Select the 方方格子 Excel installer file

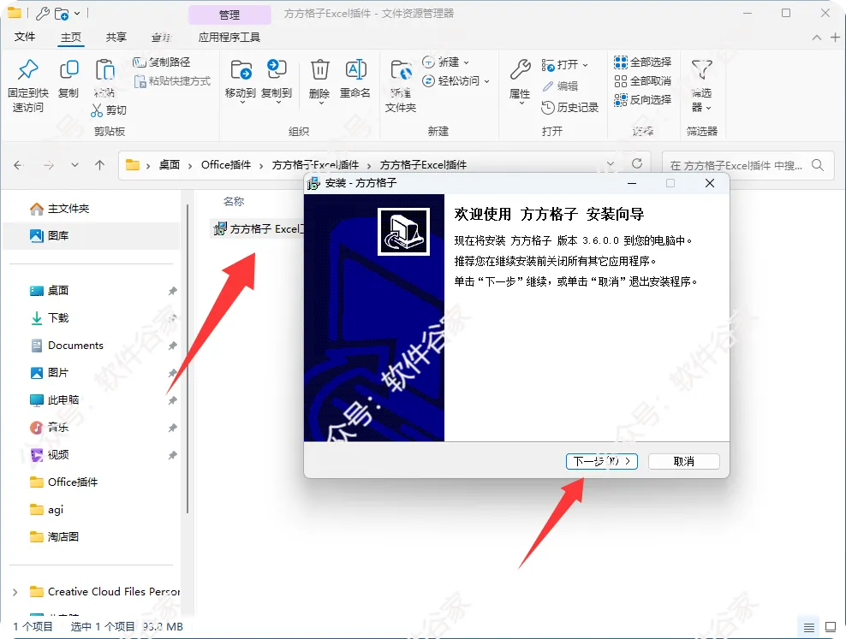[259, 229]
